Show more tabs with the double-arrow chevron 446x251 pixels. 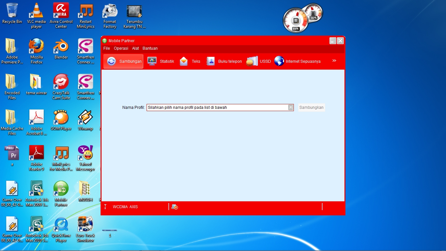(334, 61)
